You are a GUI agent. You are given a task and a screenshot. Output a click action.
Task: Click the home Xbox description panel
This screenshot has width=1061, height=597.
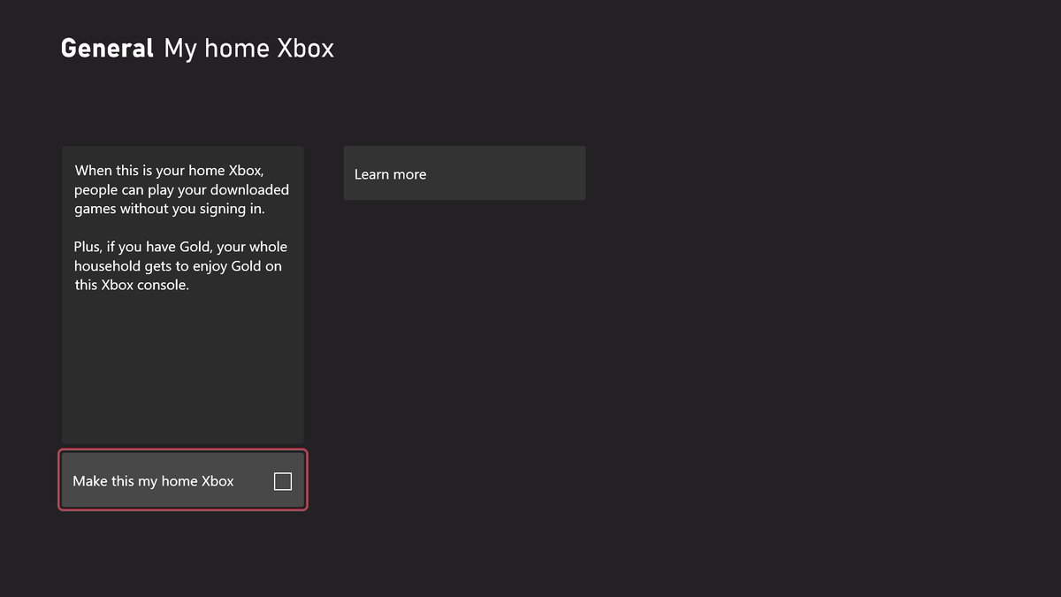click(182, 295)
